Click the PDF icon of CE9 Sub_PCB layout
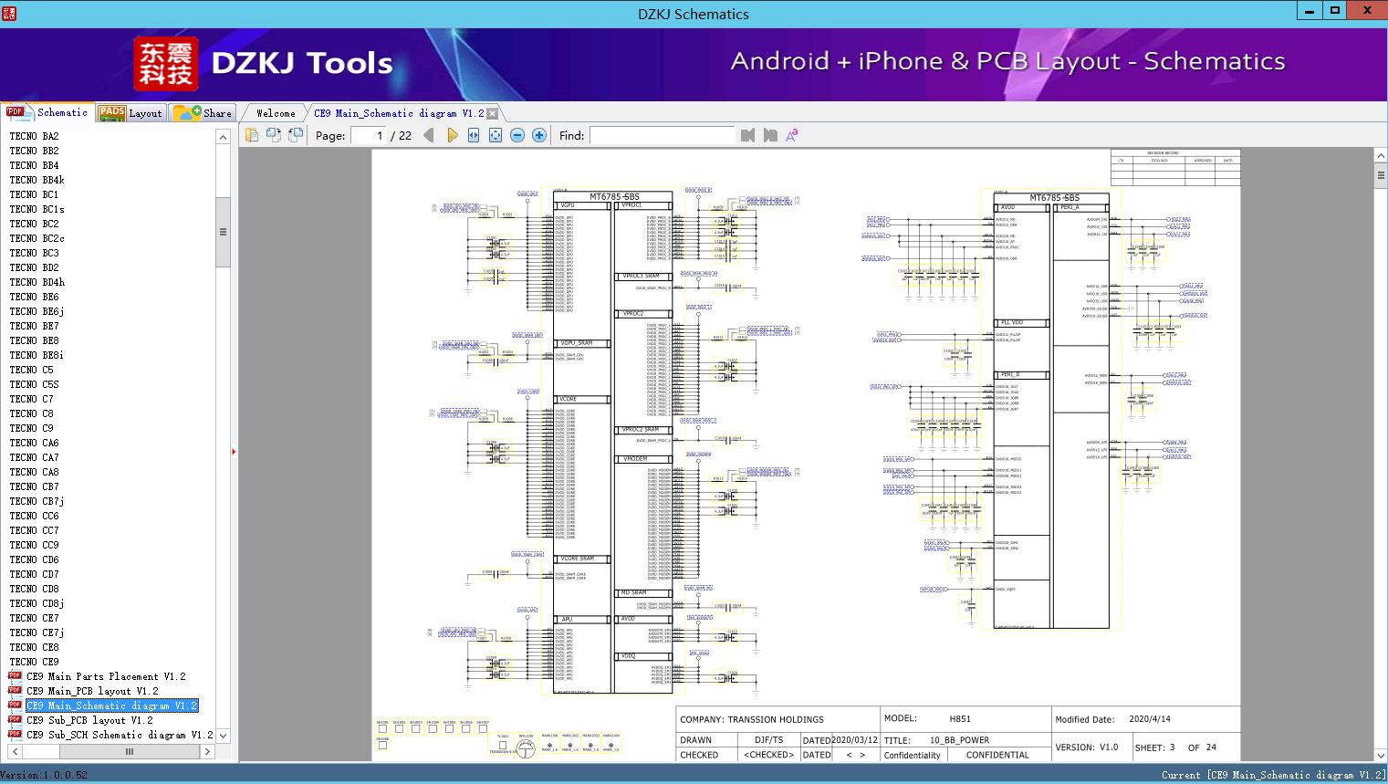 (x=15, y=720)
